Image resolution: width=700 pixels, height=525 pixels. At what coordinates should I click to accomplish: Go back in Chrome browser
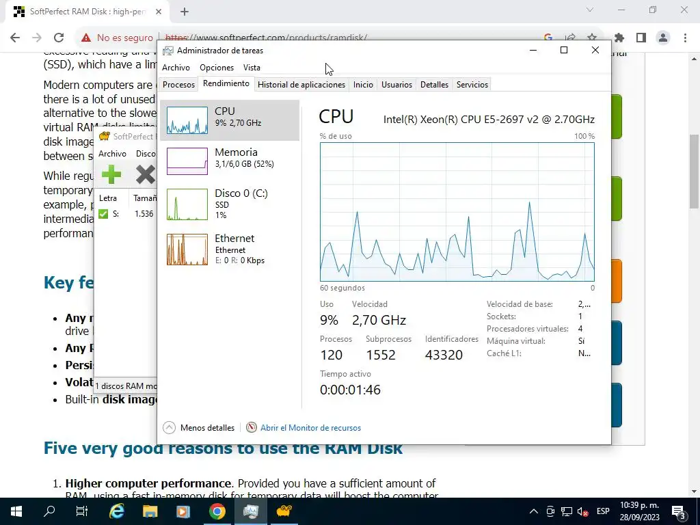15,38
